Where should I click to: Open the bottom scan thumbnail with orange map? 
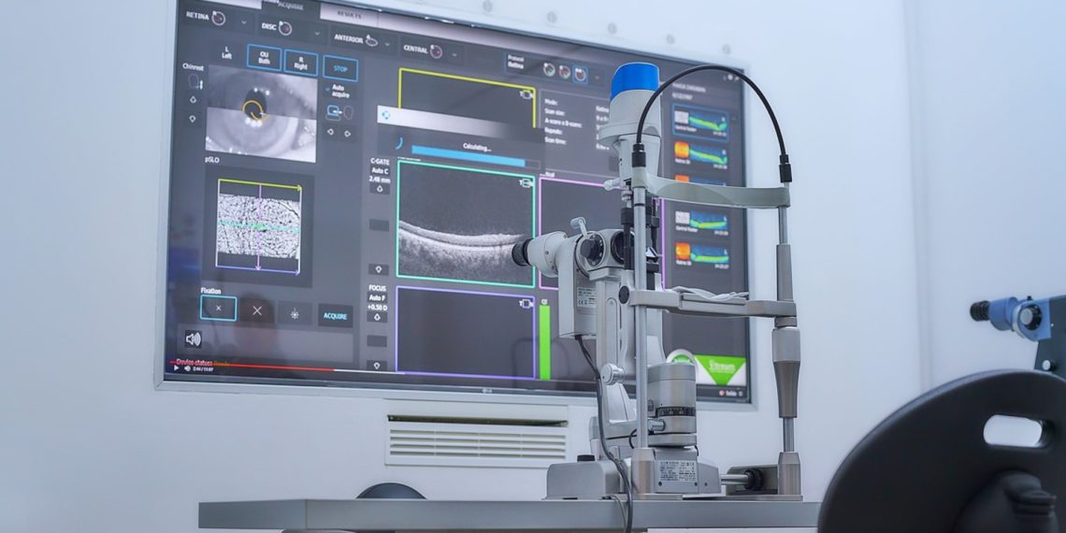[x=701, y=256]
